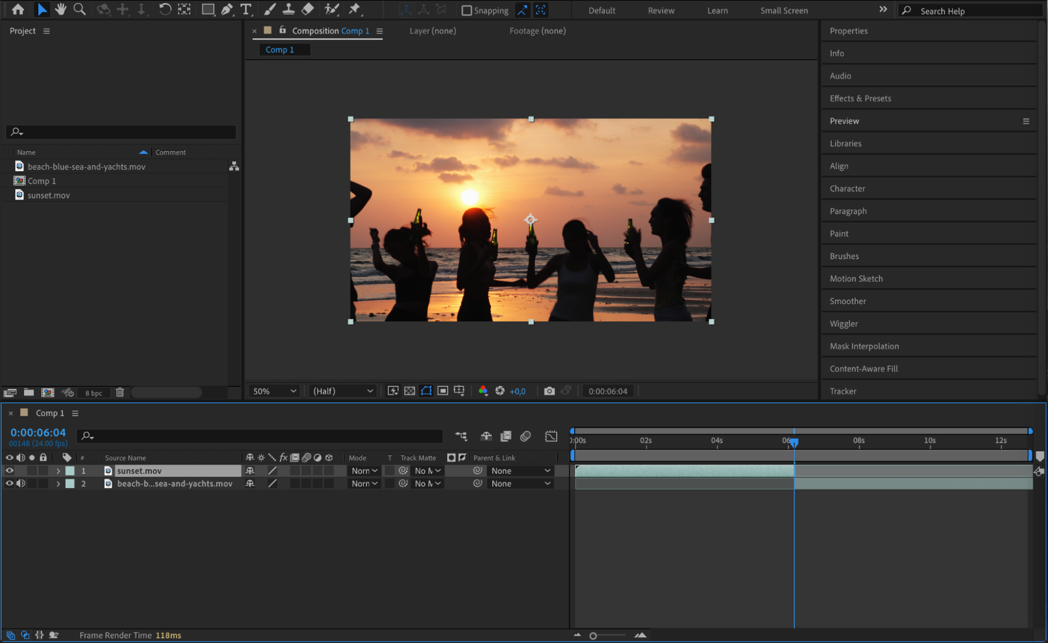Viewport: 1048px width, 643px height.
Task: Select the Eraser tool
Action: click(308, 9)
